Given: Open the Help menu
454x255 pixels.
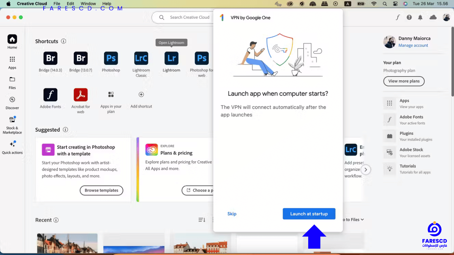Looking at the screenshot, I should coord(107,4).
